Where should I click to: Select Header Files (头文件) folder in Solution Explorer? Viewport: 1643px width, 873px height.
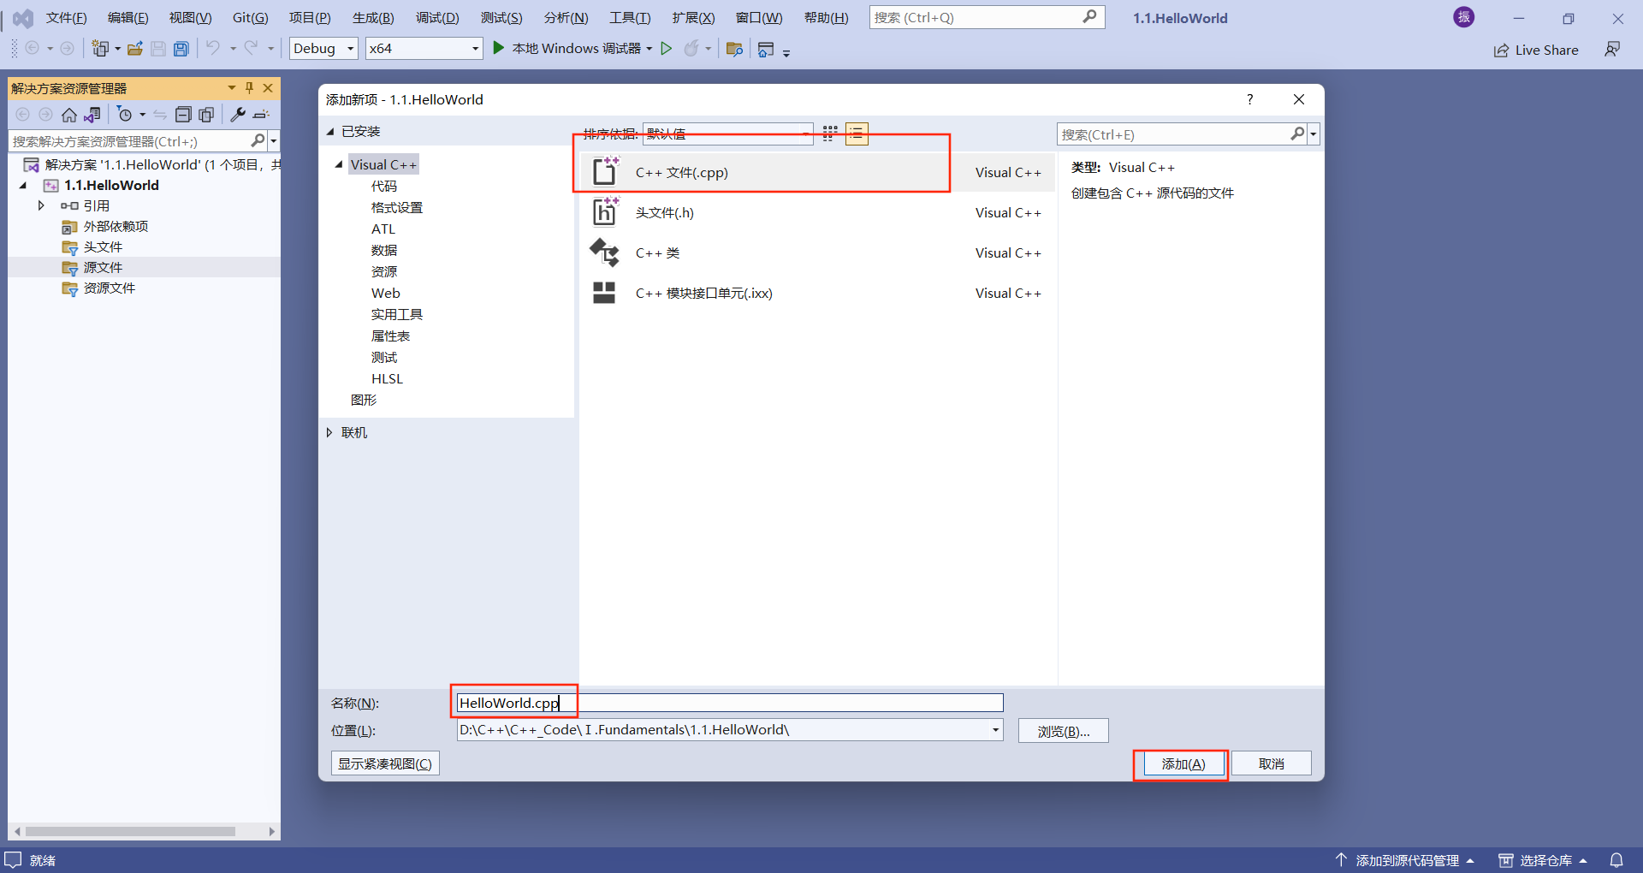(103, 246)
